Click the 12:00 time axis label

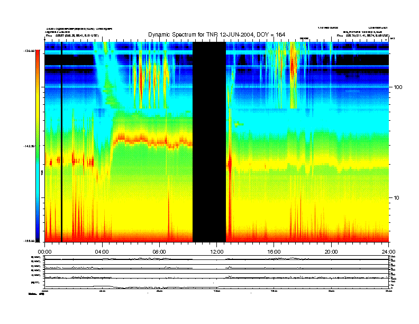pyautogui.click(x=217, y=252)
